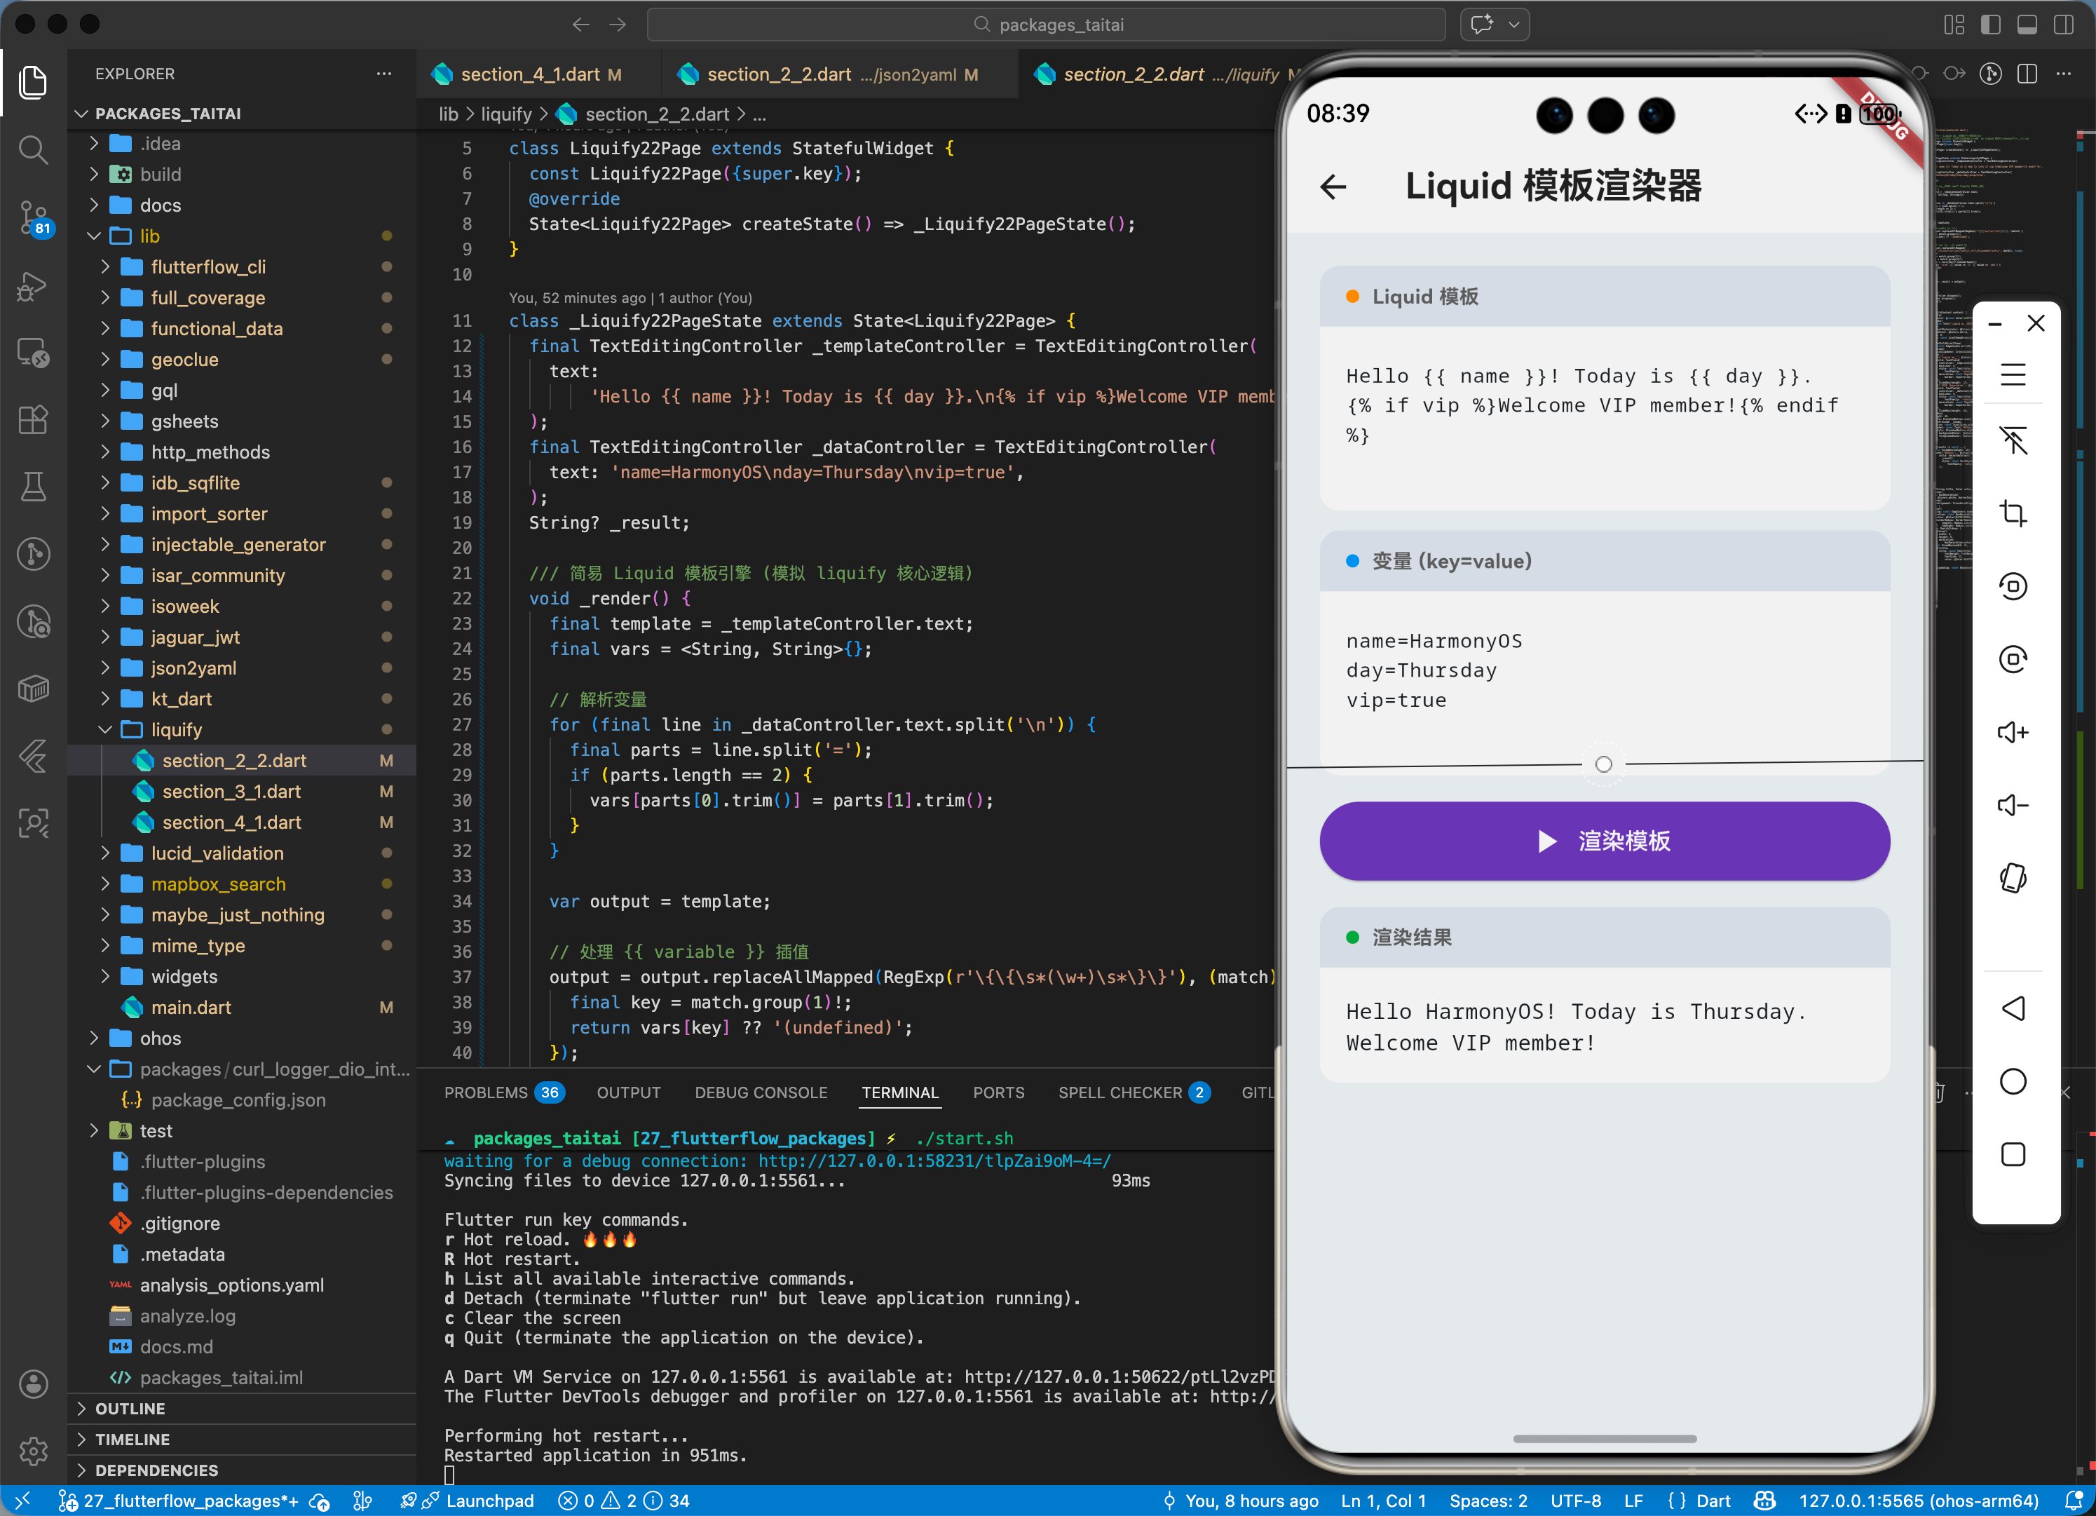
Task: Click emulator volume up icon
Action: pyautogui.click(x=2013, y=733)
